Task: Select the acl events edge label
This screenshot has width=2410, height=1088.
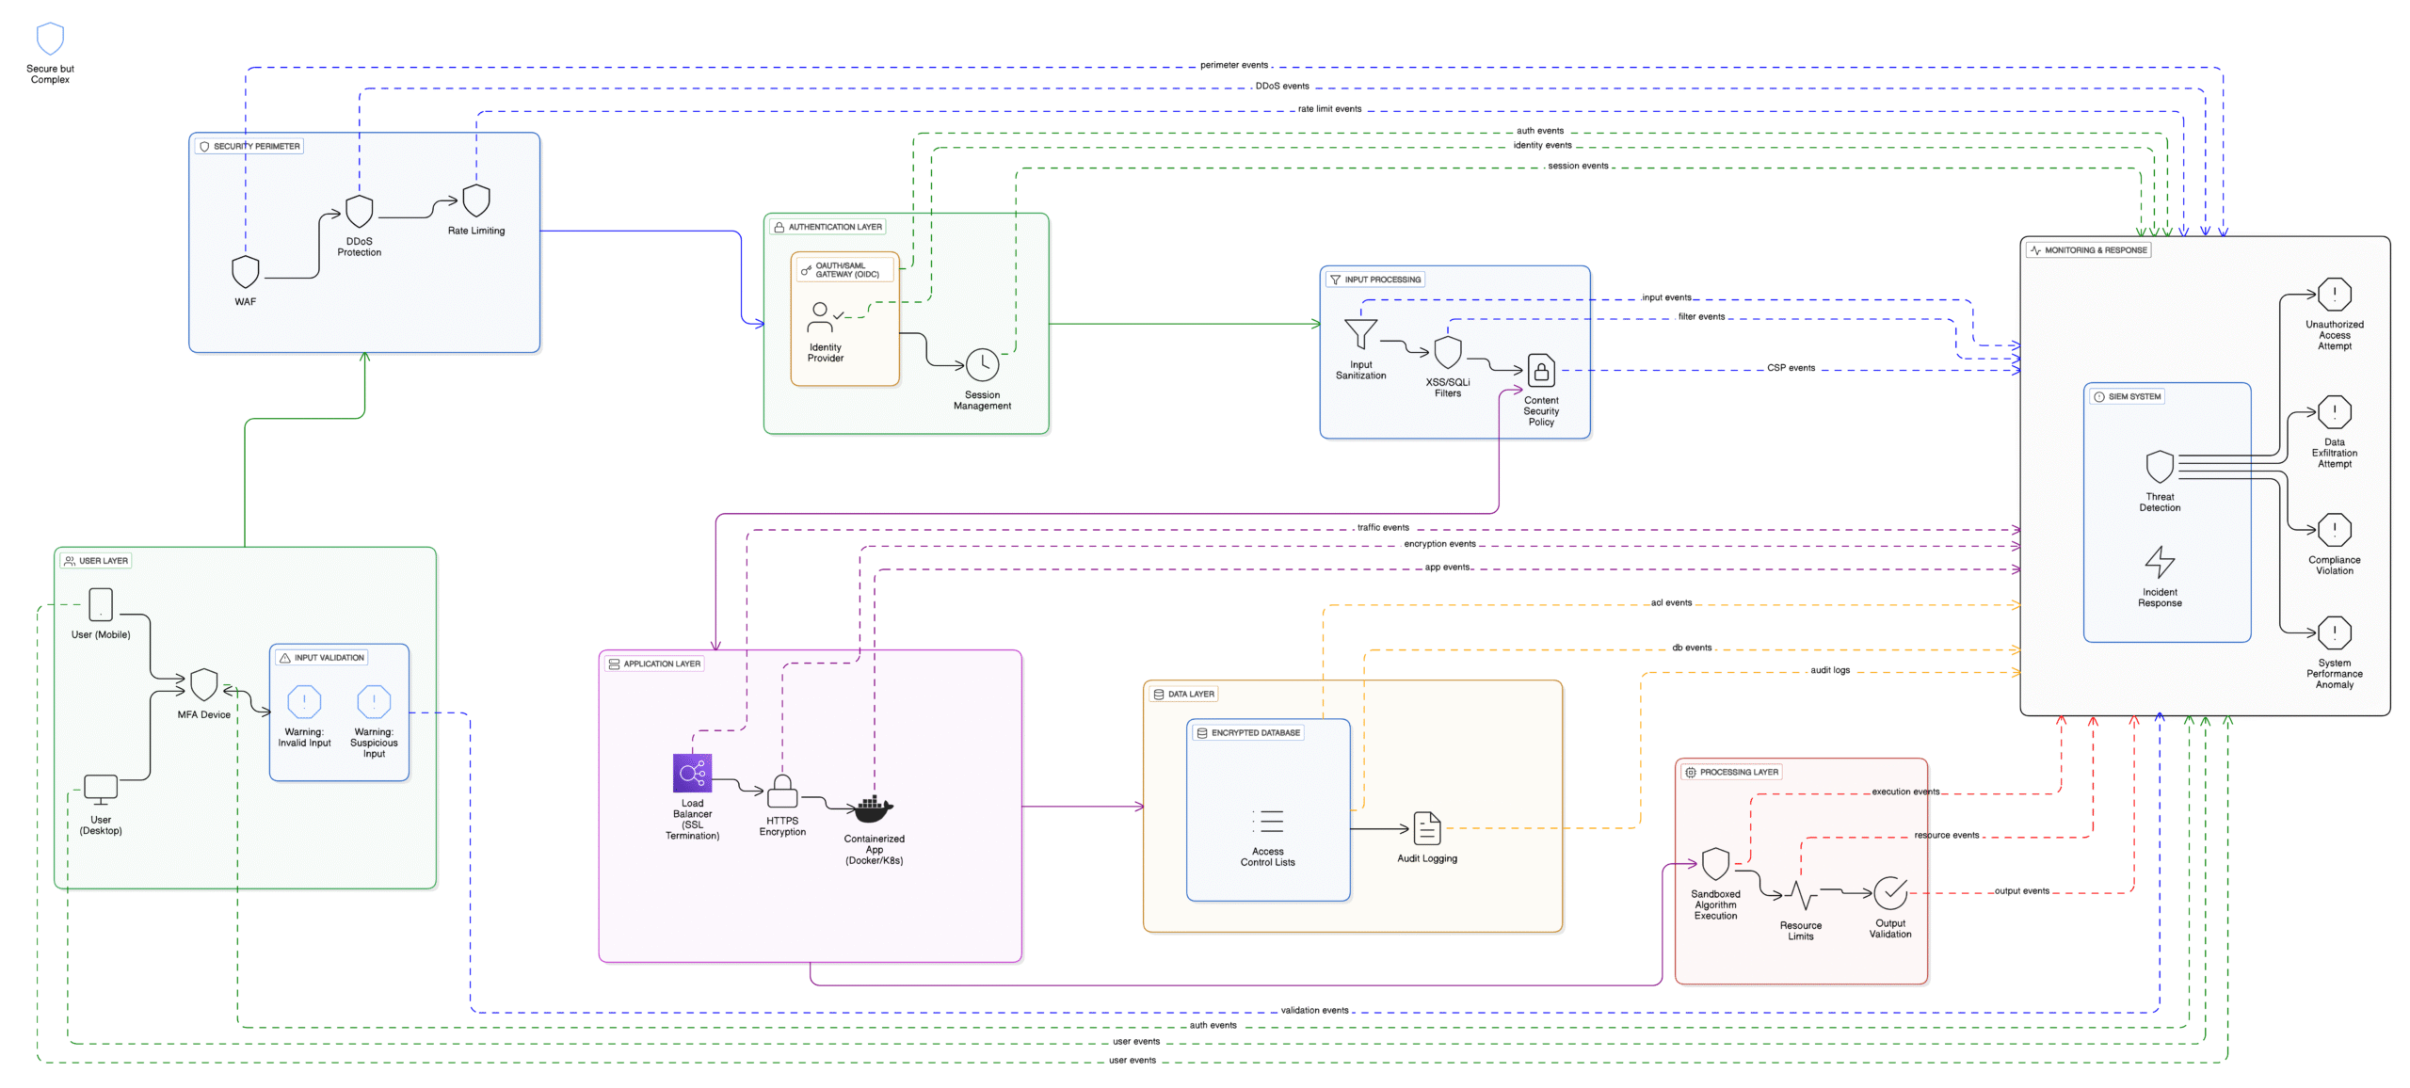Action: 1670,603
